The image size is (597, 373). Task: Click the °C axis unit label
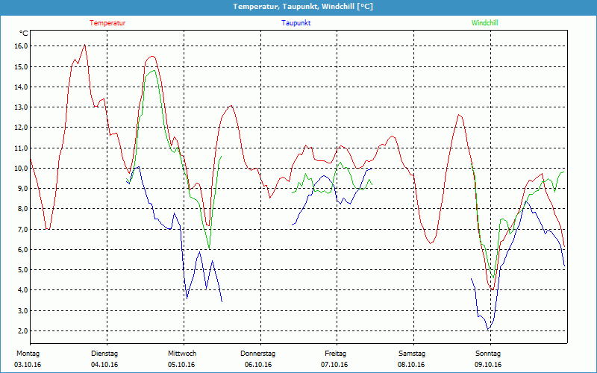(x=24, y=34)
